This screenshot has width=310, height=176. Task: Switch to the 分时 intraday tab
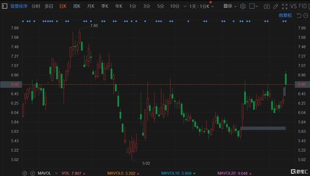pyautogui.click(x=36, y=6)
